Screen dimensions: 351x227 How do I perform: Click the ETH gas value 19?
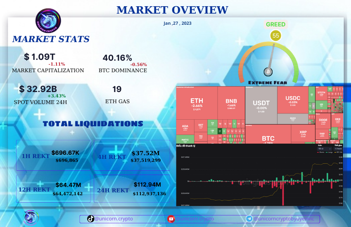[117, 89]
